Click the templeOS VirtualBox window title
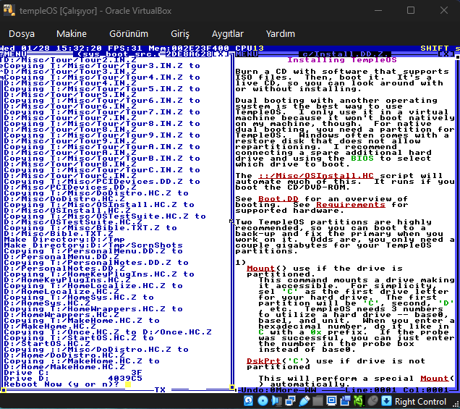Screen dimensions: 460x409 95,11
